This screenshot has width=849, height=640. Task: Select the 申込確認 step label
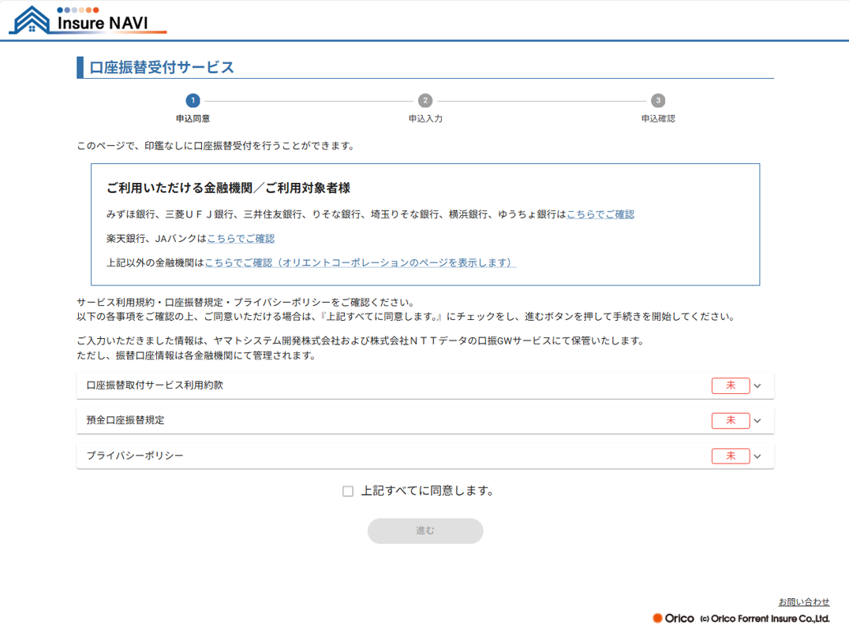coord(658,119)
